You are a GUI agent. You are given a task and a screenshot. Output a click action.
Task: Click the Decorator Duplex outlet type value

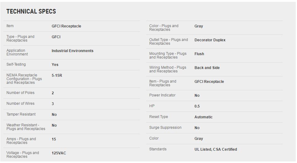click(210, 40)
